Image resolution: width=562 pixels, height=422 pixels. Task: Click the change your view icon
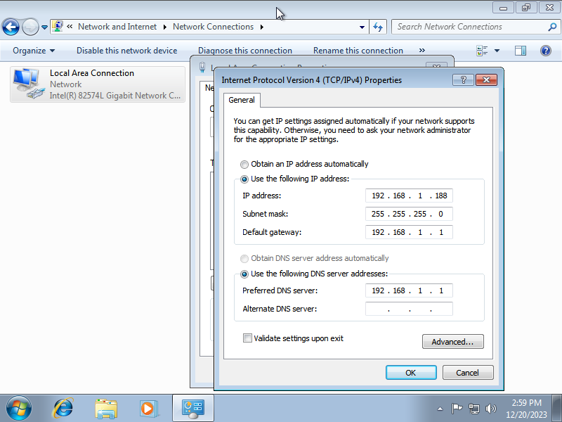pos(482,51)
